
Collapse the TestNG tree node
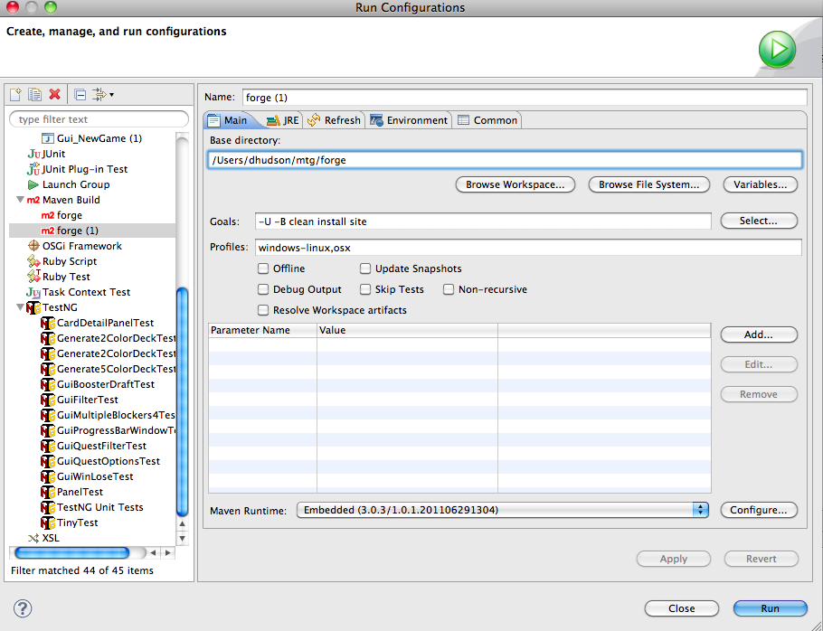click(21, 308)
